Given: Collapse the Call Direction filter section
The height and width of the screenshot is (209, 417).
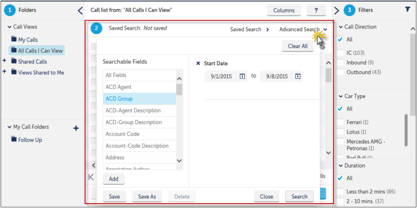Looking at the screenshot, I should (x=340, y=27).
